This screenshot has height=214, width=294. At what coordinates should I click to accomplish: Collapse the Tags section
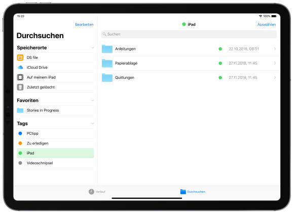92,124
